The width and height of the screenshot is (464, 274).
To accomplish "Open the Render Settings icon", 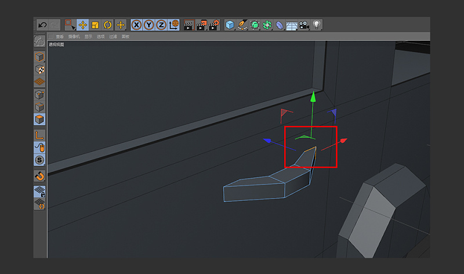I will tap(214, 25).
